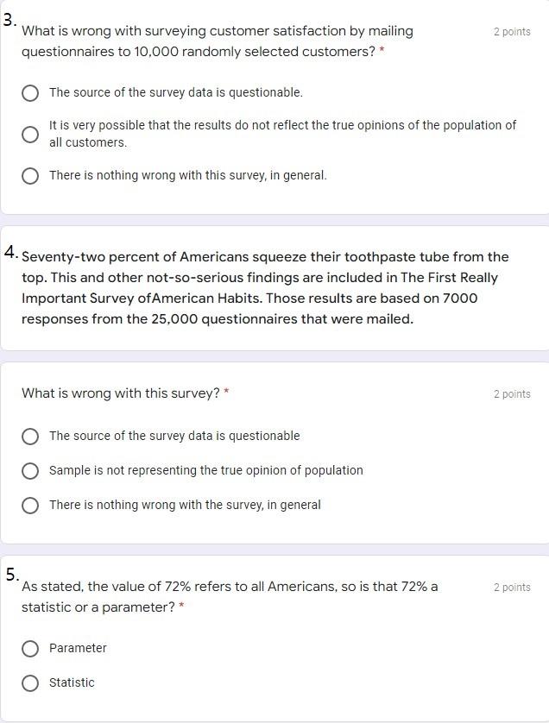Select 'Sample is not representing the true opinion' option
Screen dimensions: 549x723
click(30, 471)
